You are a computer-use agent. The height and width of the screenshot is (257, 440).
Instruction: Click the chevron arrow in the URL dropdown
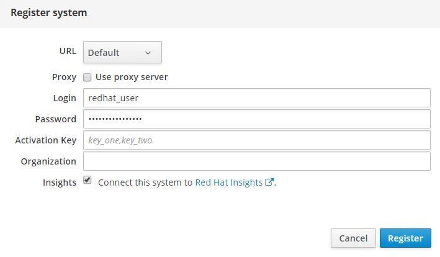[x=148, y=53]
